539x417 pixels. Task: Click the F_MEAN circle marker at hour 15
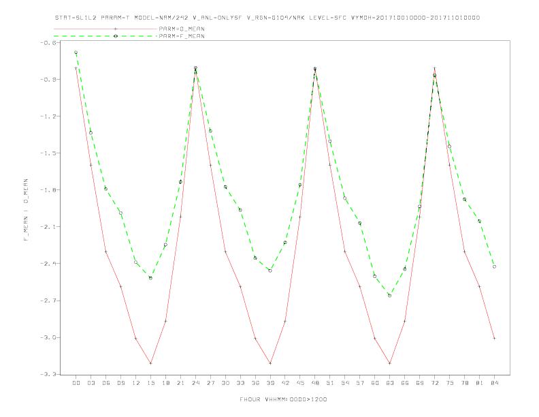[150, 278]
